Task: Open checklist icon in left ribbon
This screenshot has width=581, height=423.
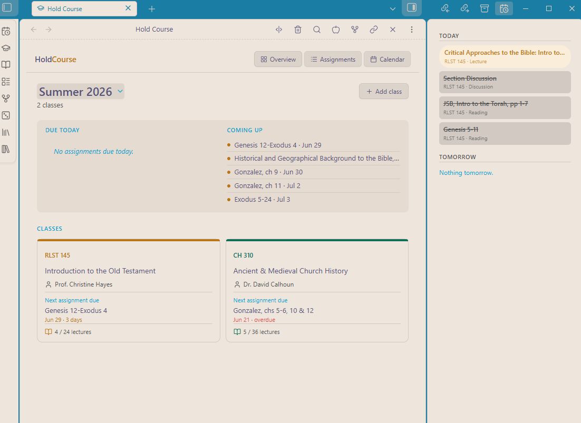Action: [x=6, y=82]
